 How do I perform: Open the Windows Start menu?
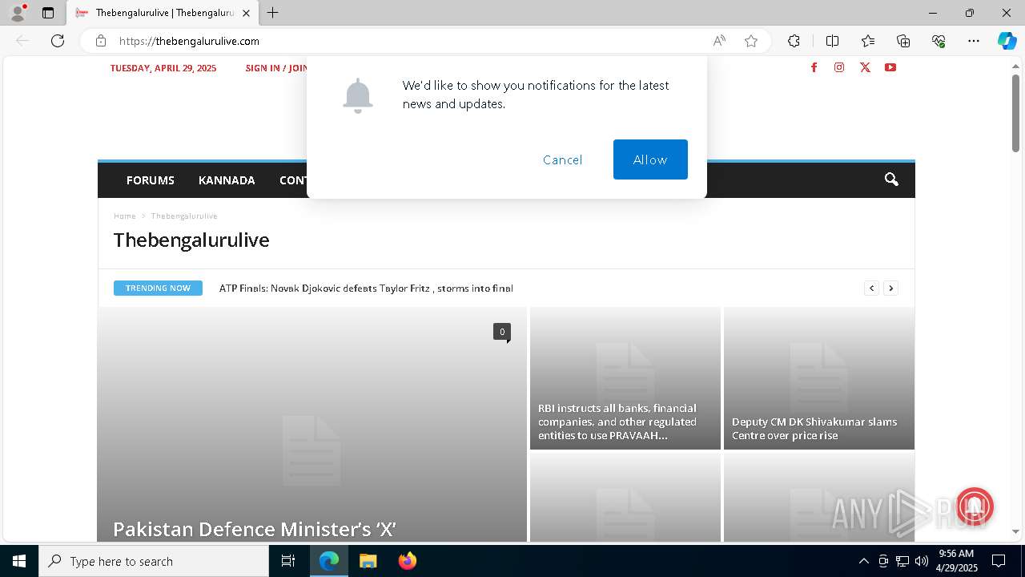click(19, 561)
